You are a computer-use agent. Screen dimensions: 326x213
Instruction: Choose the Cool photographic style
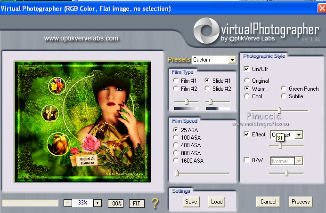[x=247, y=96]
